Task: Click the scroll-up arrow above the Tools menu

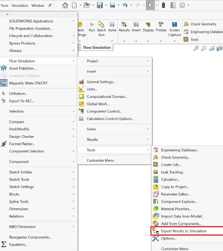Action: pyautogui.click(x=7, y=14)
